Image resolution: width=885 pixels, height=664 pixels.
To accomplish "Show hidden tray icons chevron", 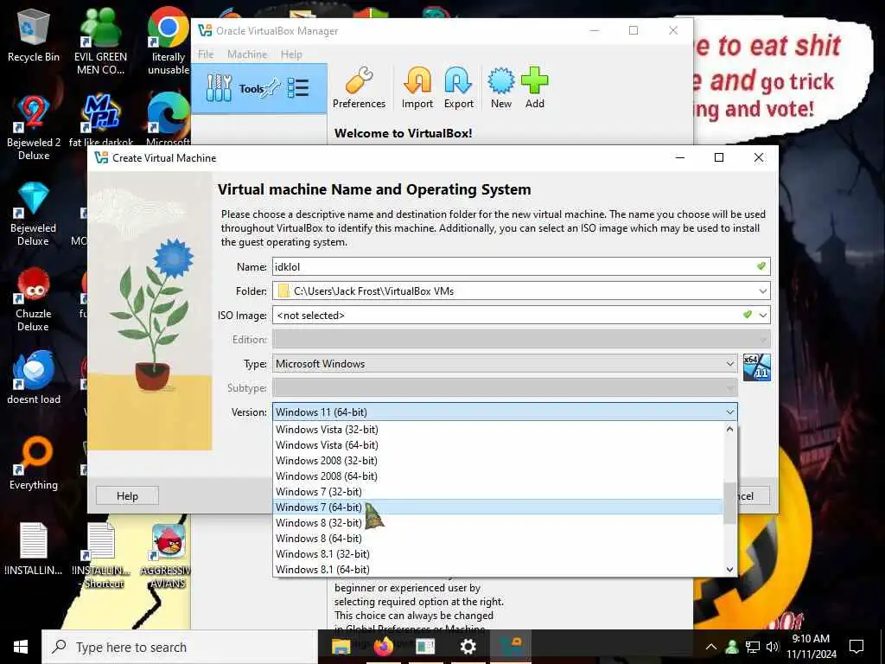I will pyautogui.click(x=711, y=647).
